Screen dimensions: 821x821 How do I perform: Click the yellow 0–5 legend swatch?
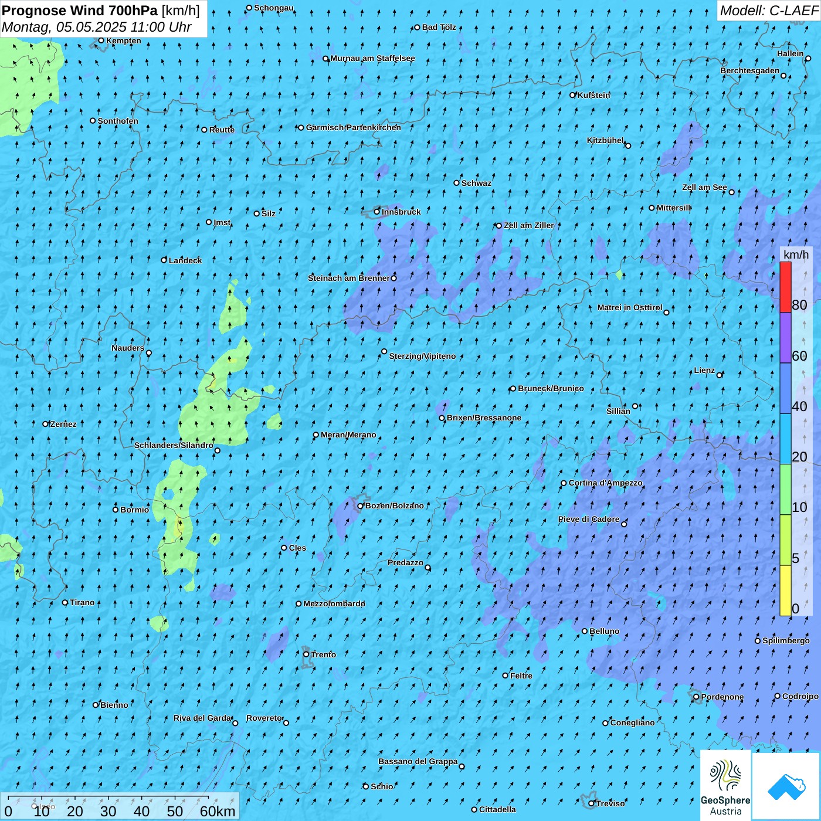pos(785,591)
